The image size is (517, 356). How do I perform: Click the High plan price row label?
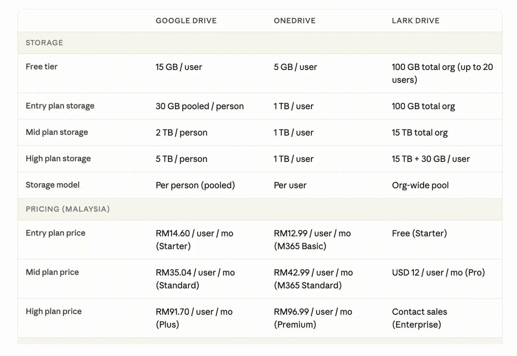[53, 311]
